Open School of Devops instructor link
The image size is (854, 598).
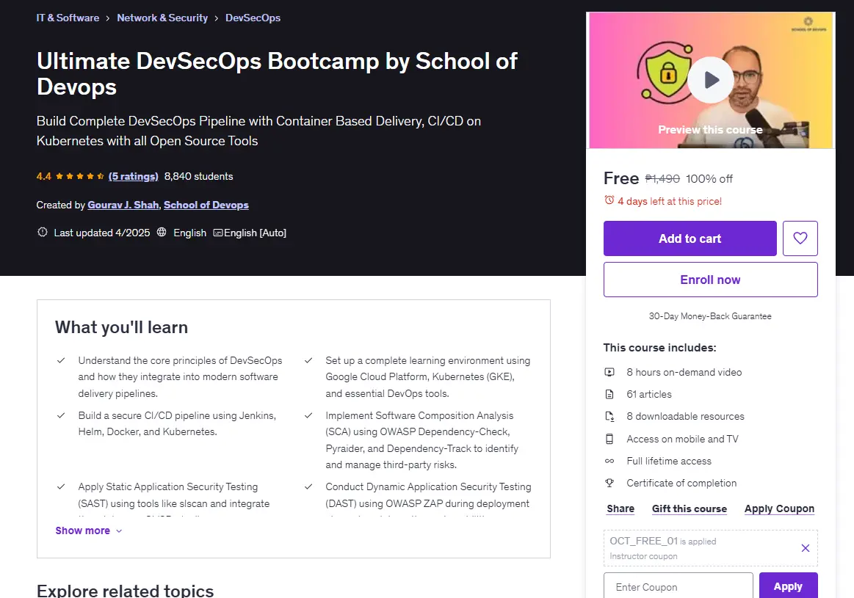tap(206, 205)
